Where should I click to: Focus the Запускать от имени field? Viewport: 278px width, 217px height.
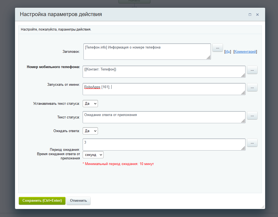point(164,89)
